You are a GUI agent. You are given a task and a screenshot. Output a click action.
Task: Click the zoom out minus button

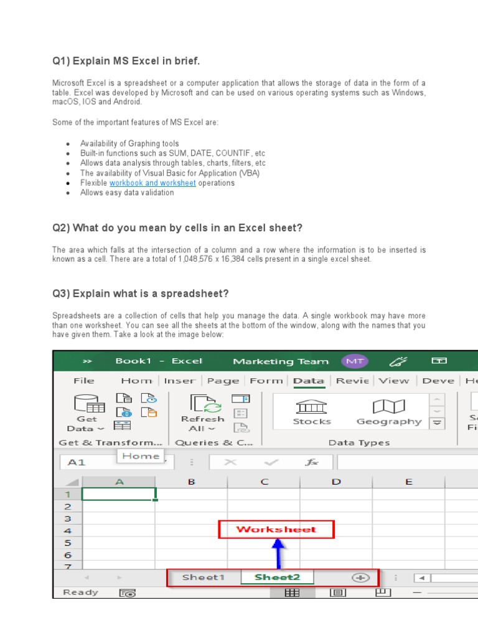[x=417, y=593]
